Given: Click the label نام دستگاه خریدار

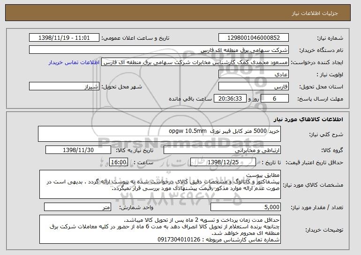Looking at the screenshot, I should click(x=321, y=50).
